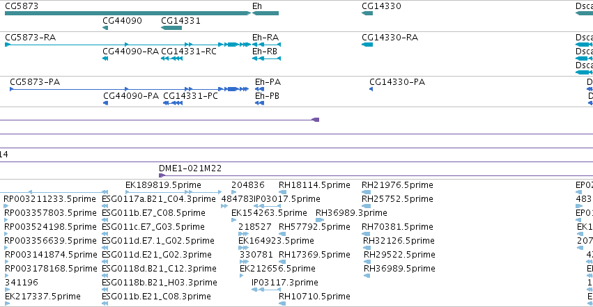Click EST RP003357803.5prime
The width and height of the screenshot is (593, 307).
(x=50, y=213)
